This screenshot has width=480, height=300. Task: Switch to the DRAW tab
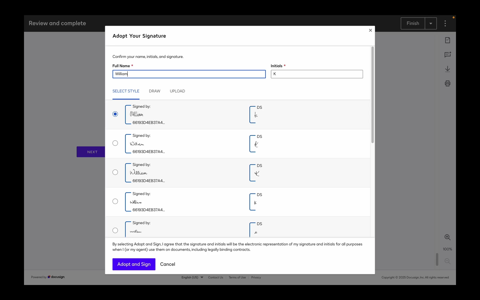coord(154,91)
